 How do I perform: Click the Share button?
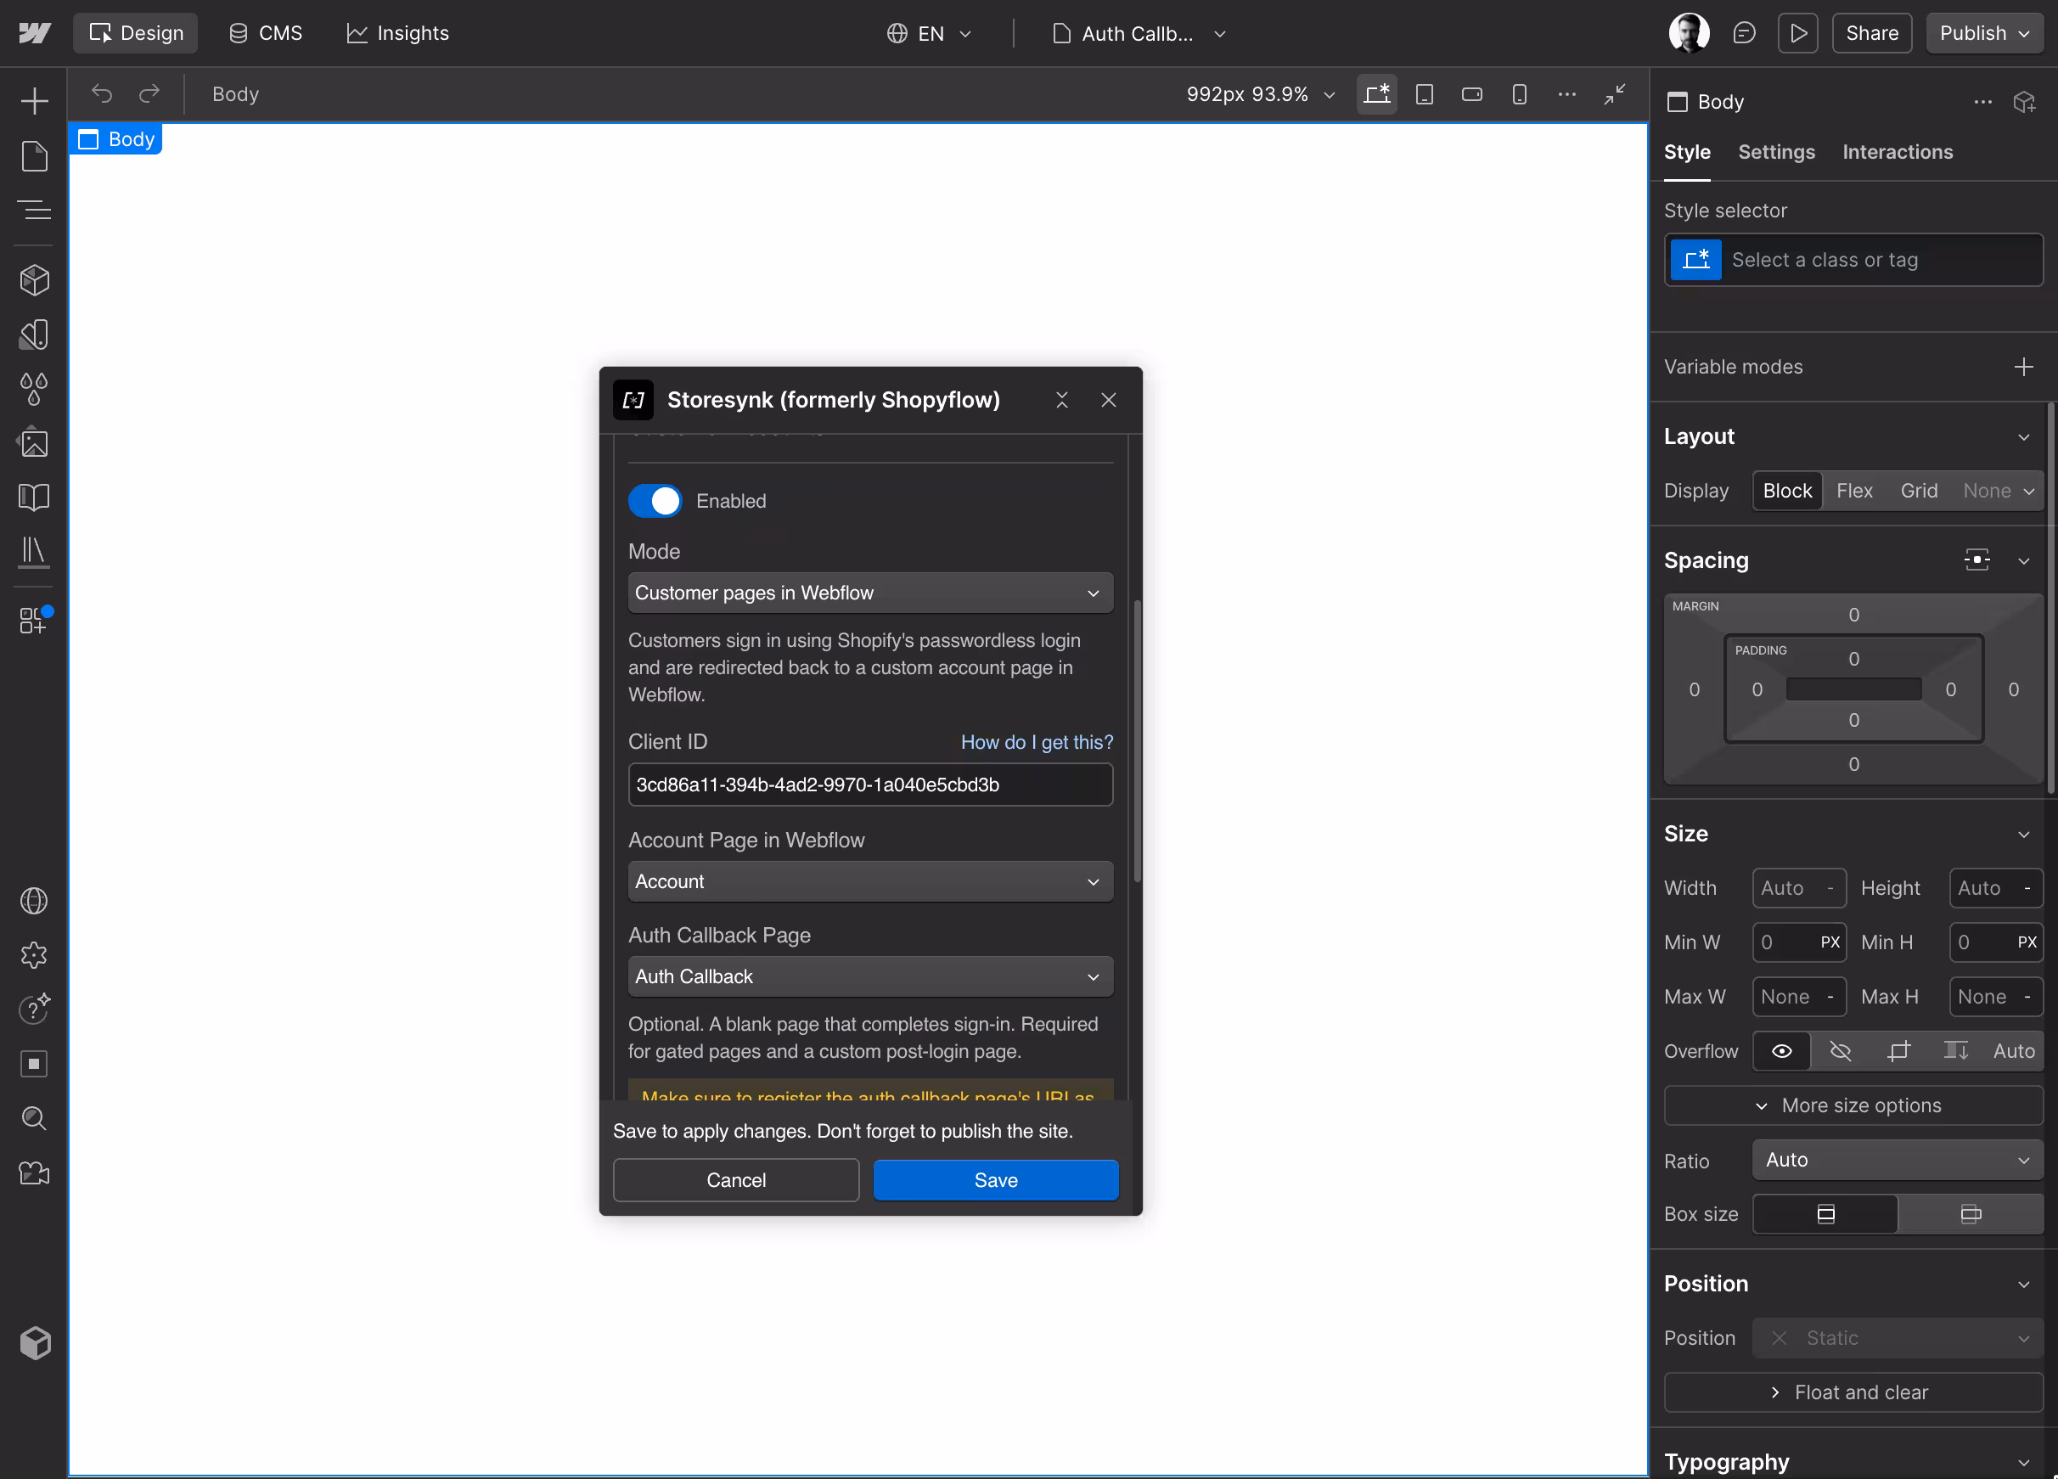pyautogui.click(x=1871, y=34)
